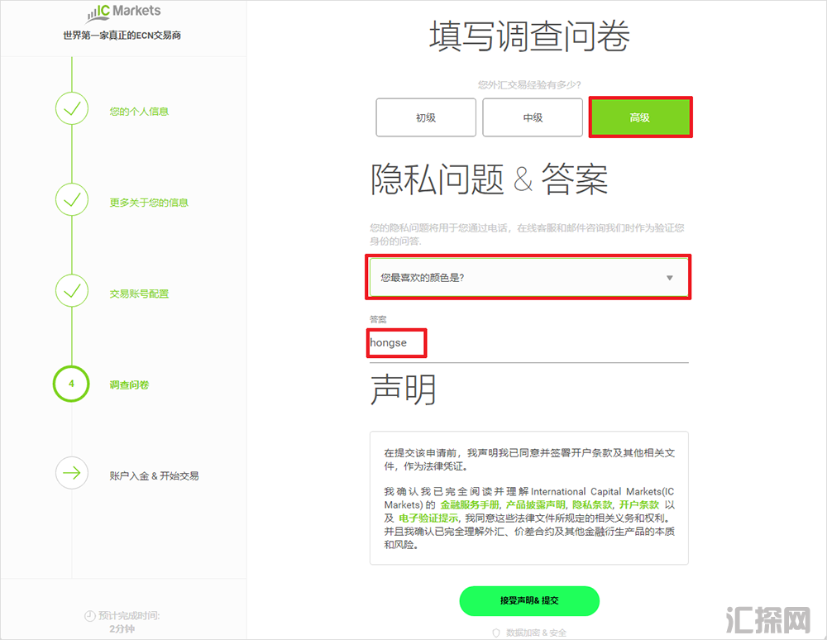Click 接受声明 & 提交 button
827x640 pixels.
click(529, 600)
